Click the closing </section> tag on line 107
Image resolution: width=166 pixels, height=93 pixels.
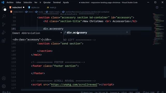pyautogui.click(x=45, y=51)
